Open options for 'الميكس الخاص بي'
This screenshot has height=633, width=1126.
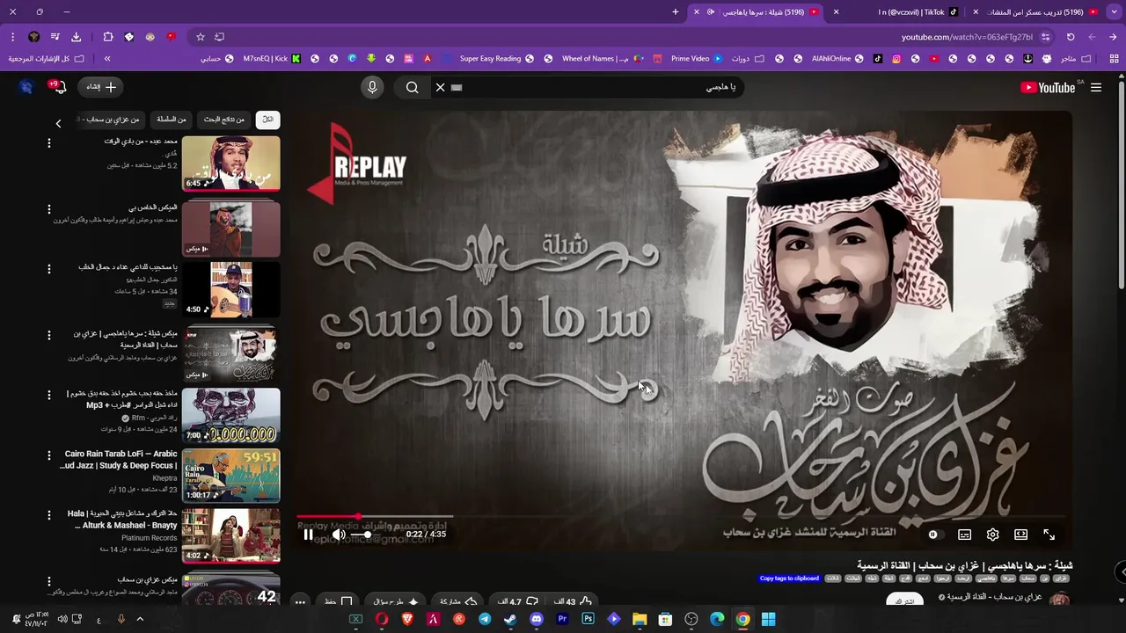click(49, 209)
